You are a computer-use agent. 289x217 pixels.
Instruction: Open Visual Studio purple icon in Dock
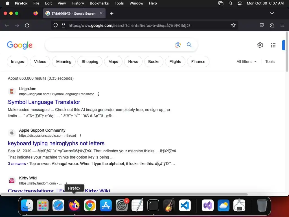pos(208,205)
